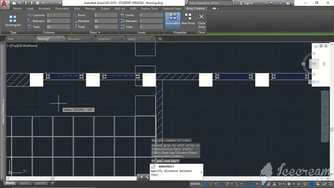Open the workspace switching gear icon
The image size is (334, 188).
coord(289,184)
